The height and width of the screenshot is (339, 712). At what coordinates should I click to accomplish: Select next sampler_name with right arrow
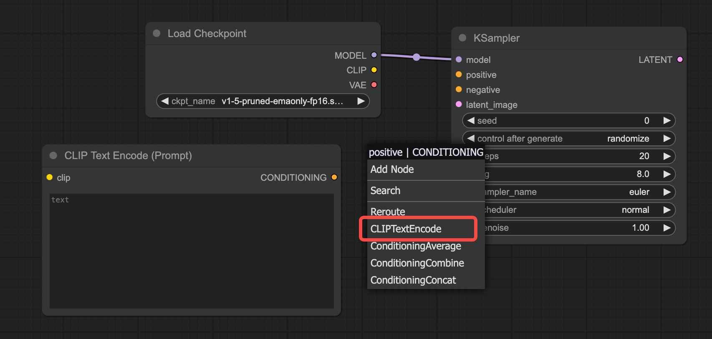667,192
